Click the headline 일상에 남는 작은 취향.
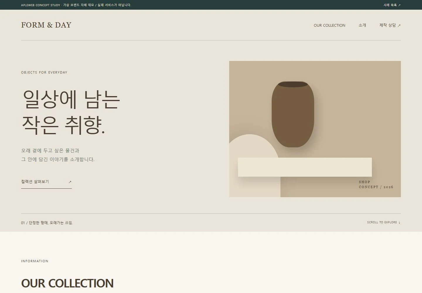The image size is (422, 293). [x=71, y=112]
